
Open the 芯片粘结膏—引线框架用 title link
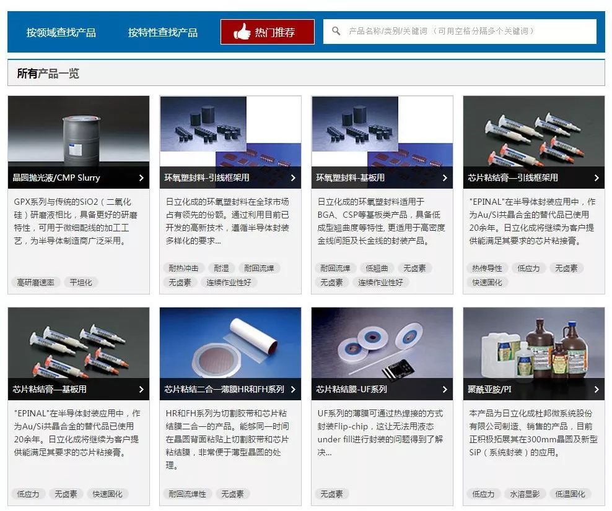513,178
